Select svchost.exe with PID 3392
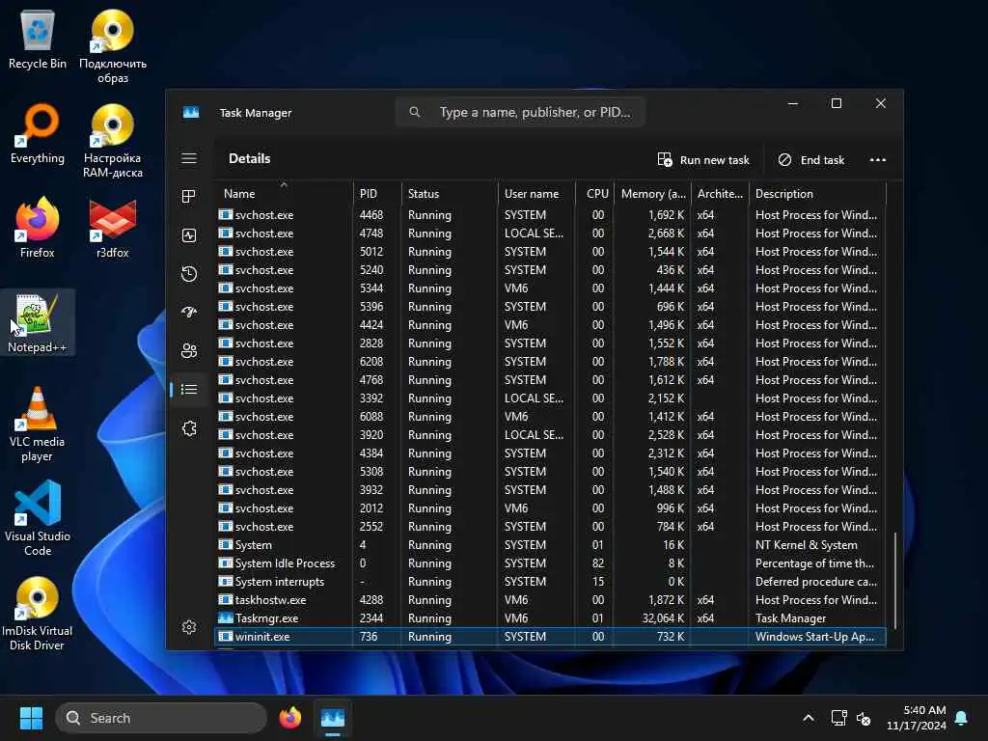The image size is (988, 741). pos(550,398)
